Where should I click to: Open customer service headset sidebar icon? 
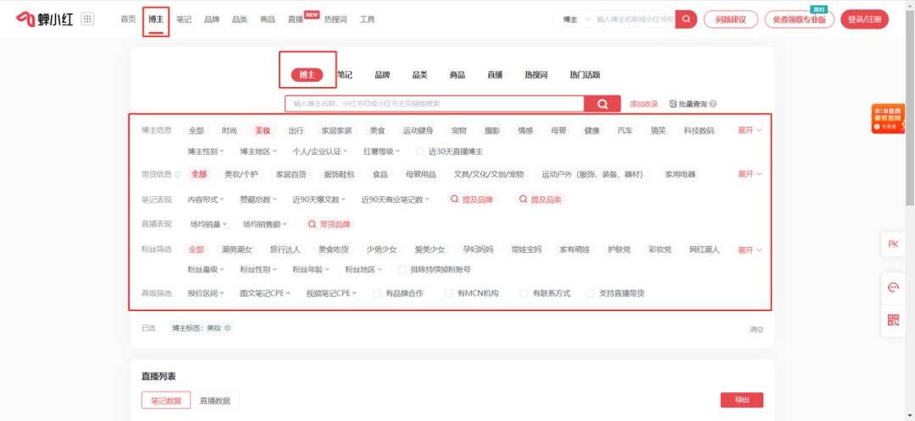pos(893,287)
